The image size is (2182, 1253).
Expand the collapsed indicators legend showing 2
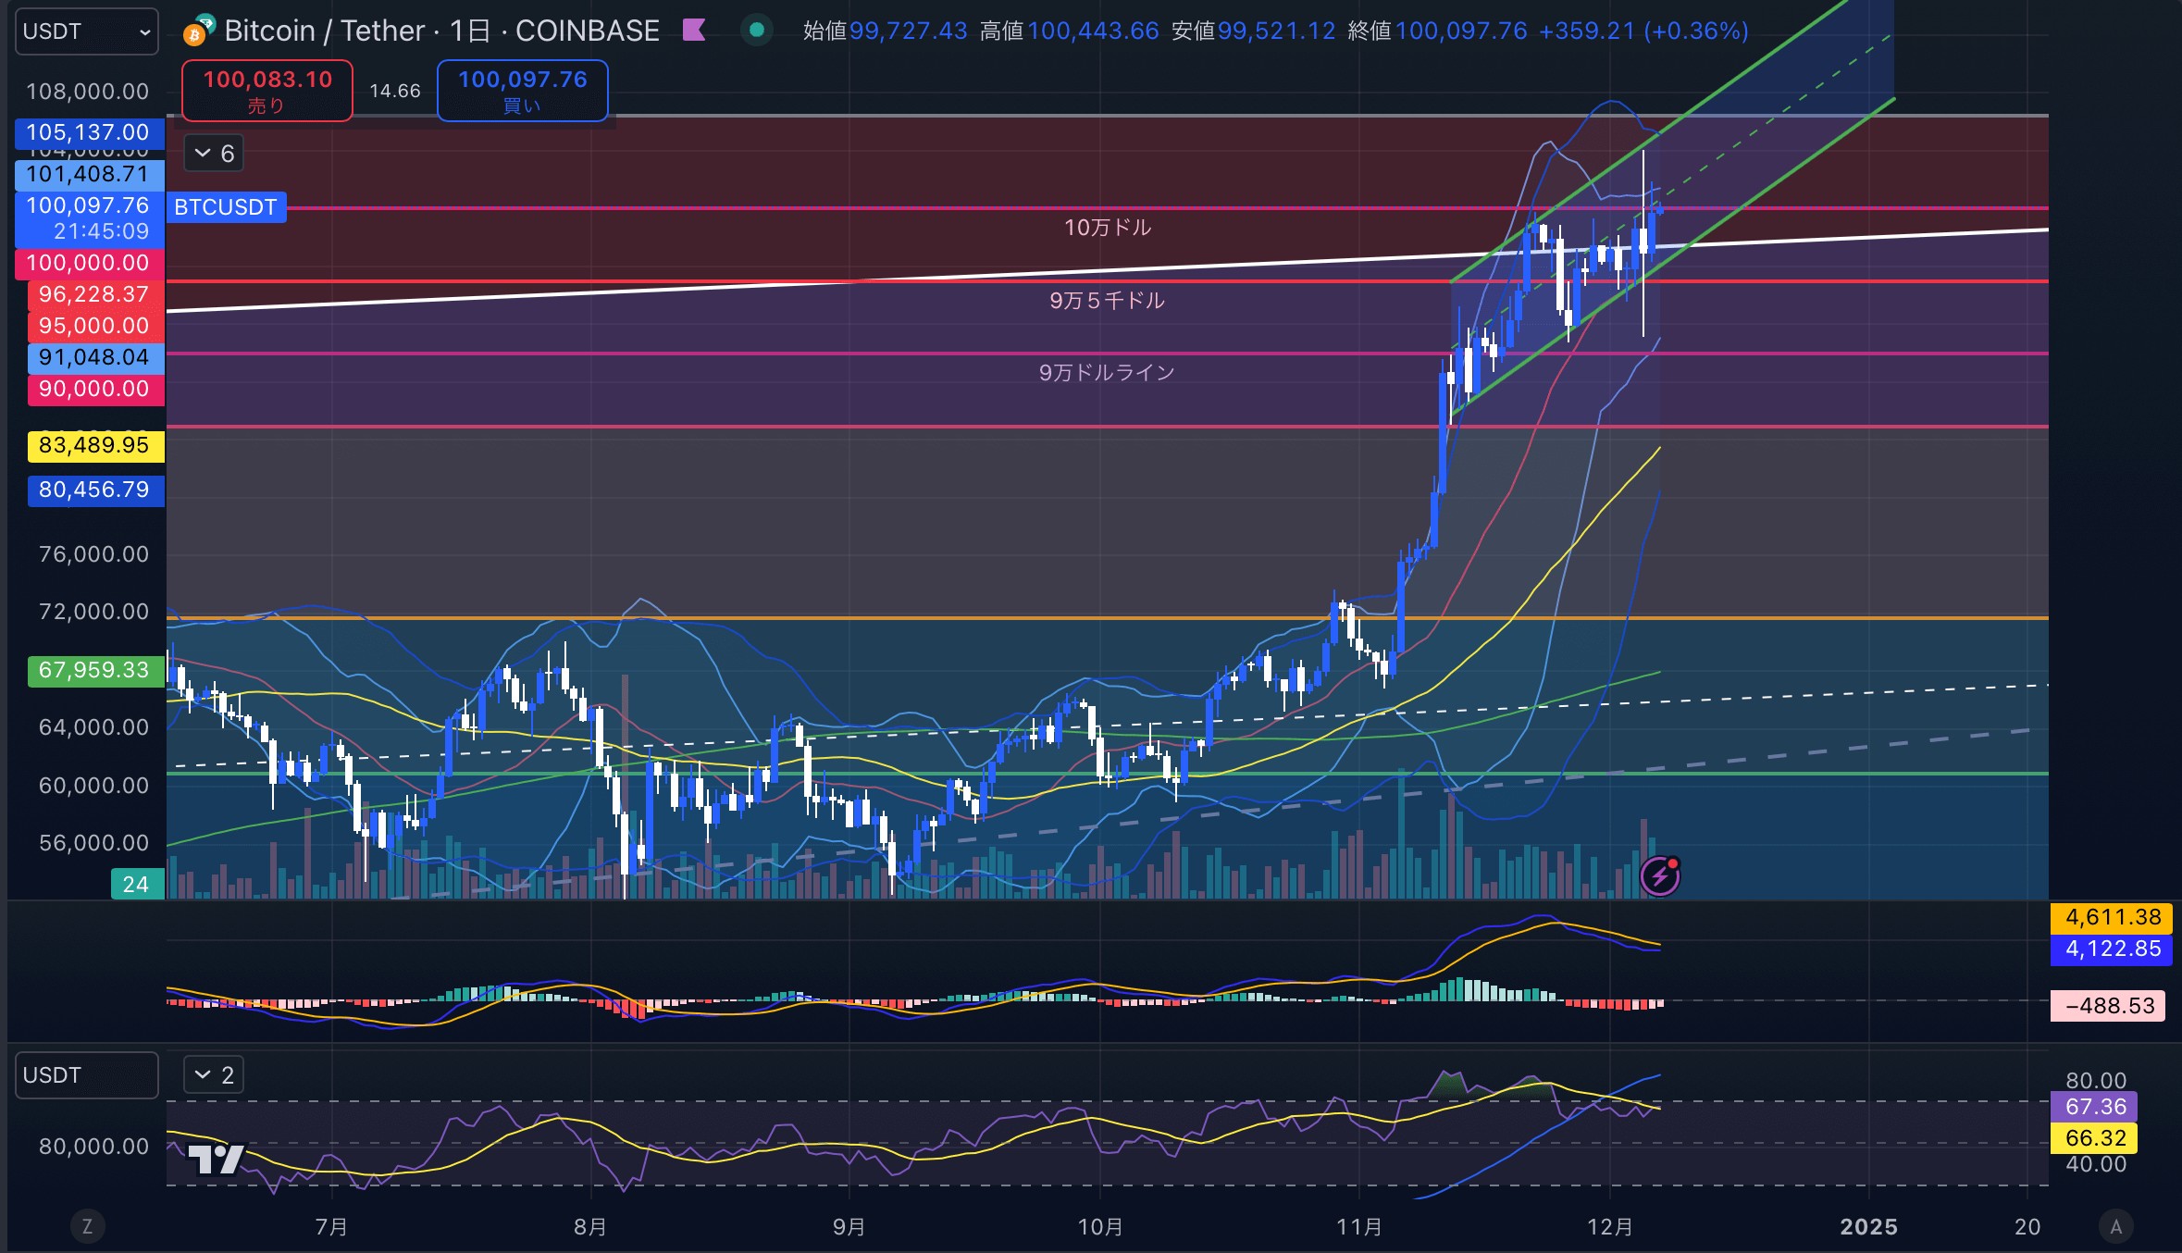[x=214, y=1075]
